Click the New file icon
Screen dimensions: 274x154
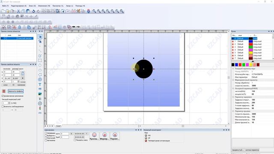[3, 12]
